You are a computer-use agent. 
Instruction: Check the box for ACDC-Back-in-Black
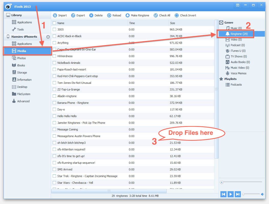click(54, 36)
